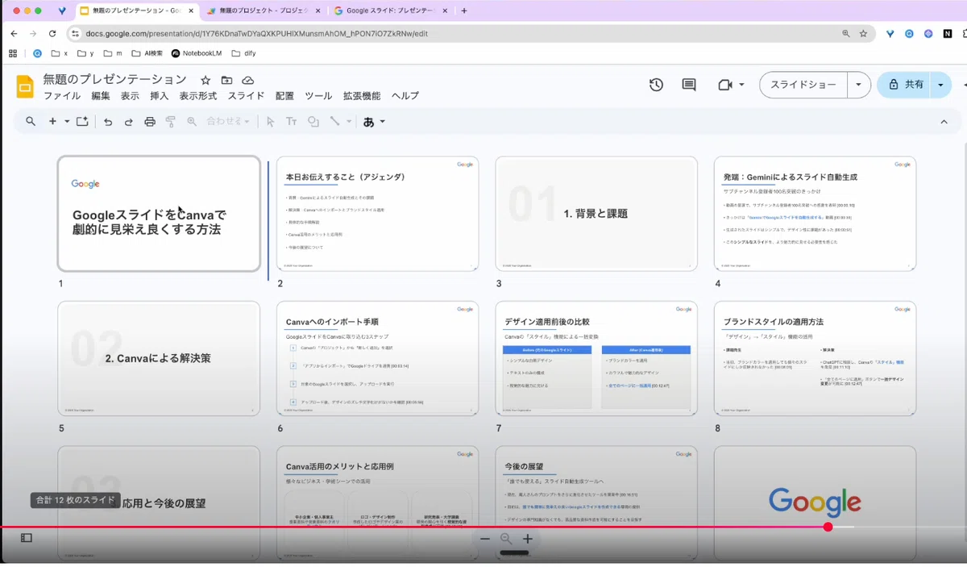Toggle filmstrip view icon at bottom left
Viewport: 967px width, 567px height.
[27, 538]
